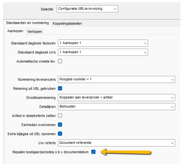Switch to the Koppelingstabellen tab
This screenshot has height=164, width=190.
[67, 24]
